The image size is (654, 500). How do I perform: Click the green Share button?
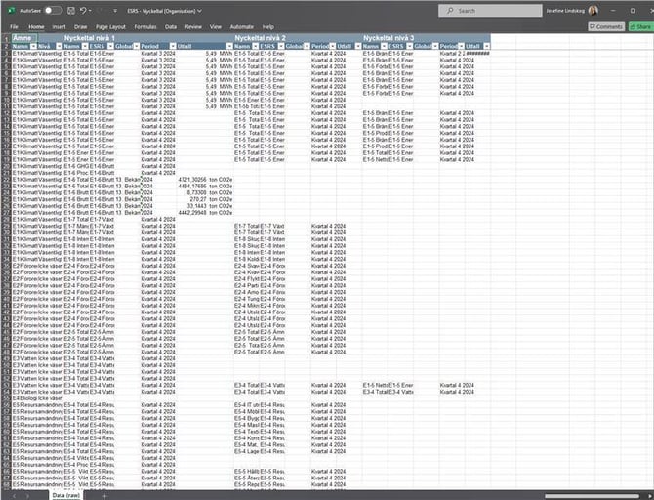(x=641, y=27)
